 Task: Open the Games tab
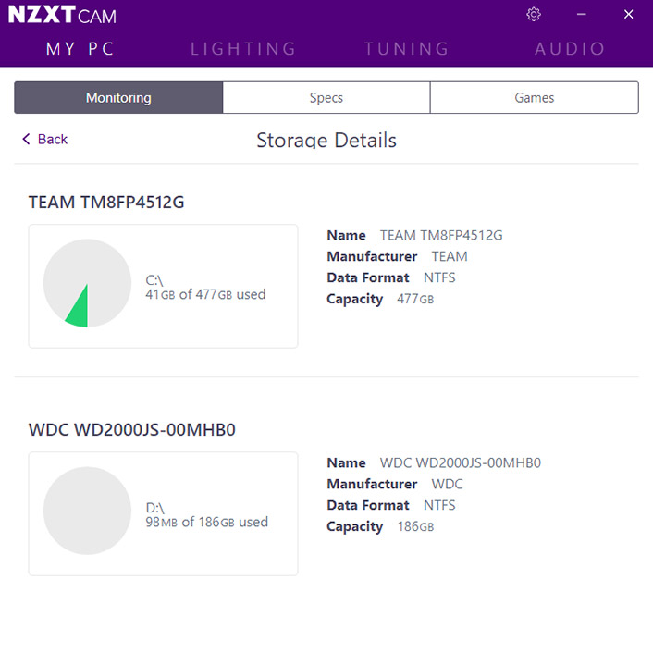(x=535, y=97)
